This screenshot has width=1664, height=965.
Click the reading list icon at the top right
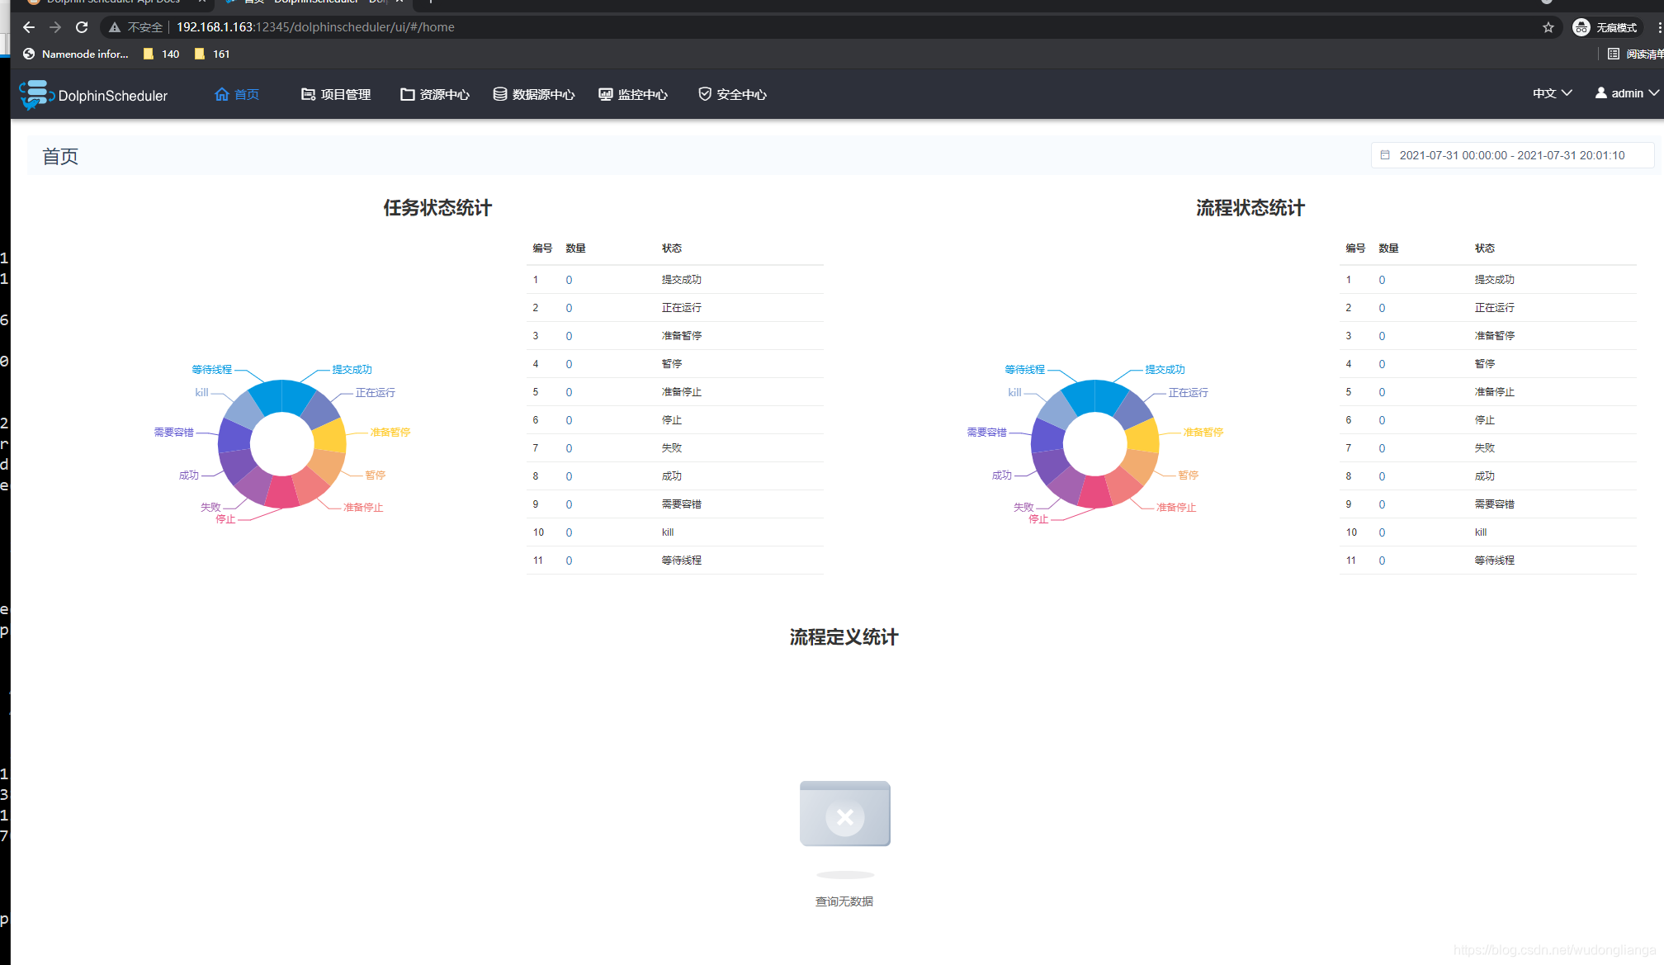click(x=1614, y=53)
